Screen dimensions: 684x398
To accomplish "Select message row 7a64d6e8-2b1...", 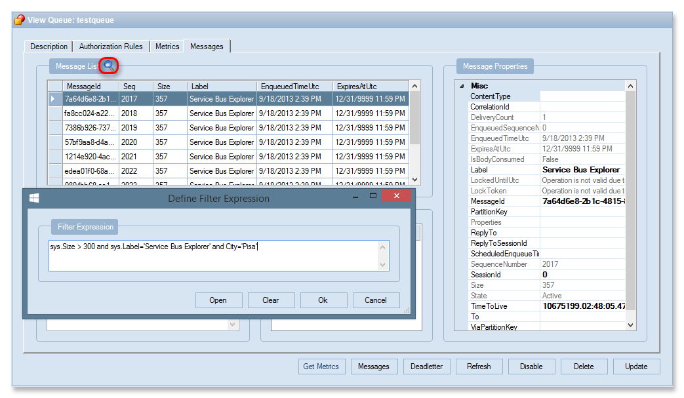I will coord(228,99).
